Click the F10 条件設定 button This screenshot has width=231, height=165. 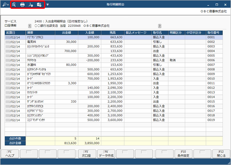coord(183,154)
